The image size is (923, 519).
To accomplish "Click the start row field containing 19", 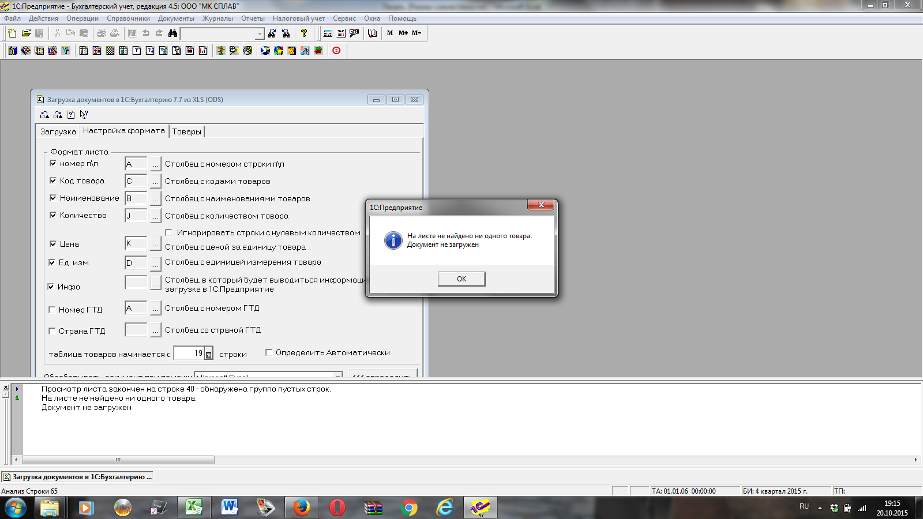I will [x=189, y=353].
